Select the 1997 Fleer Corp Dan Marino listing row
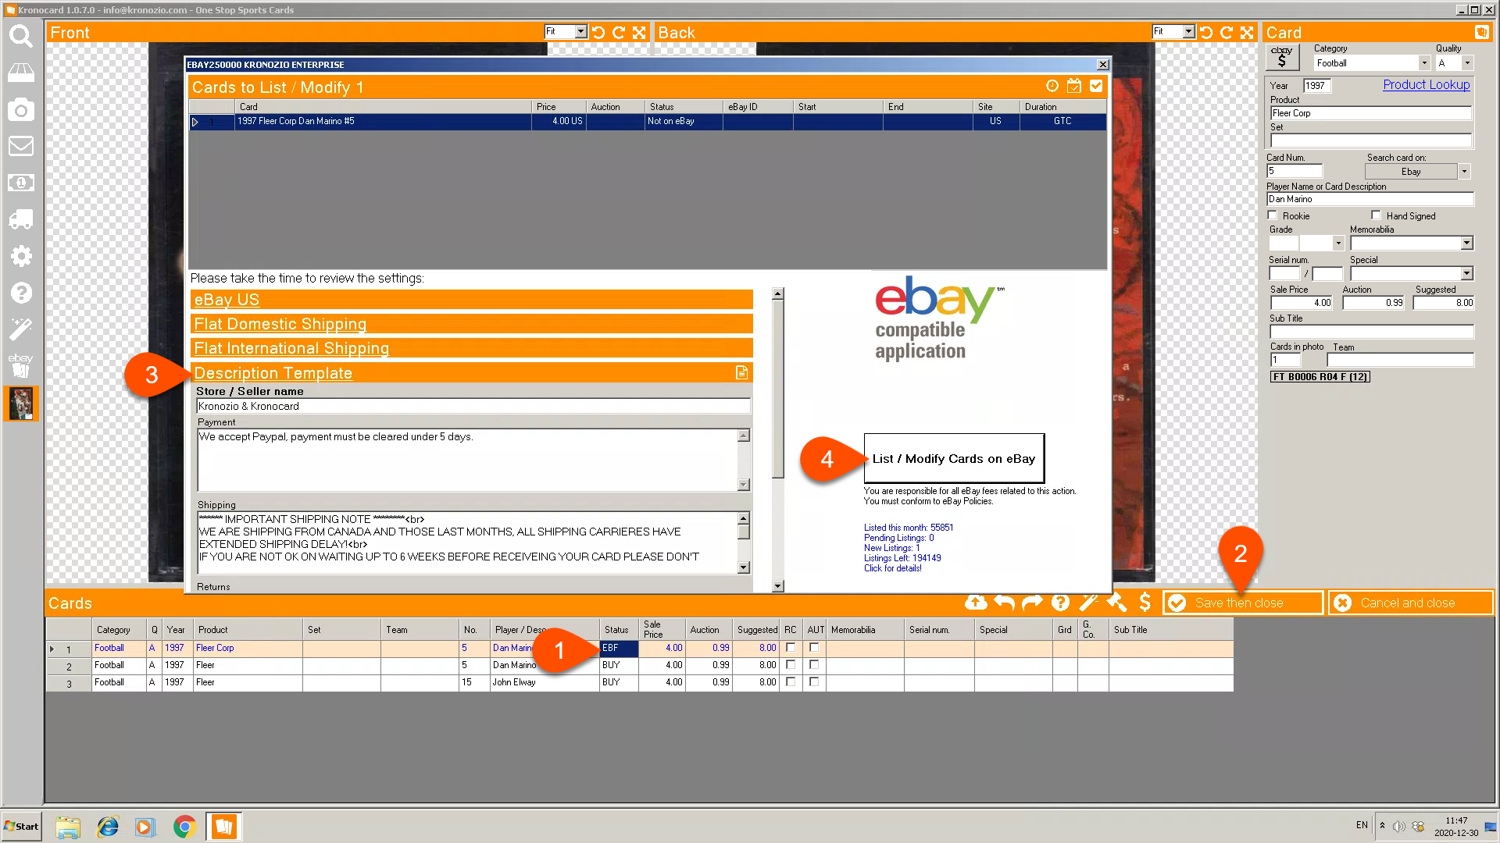 tap(648, 122)
